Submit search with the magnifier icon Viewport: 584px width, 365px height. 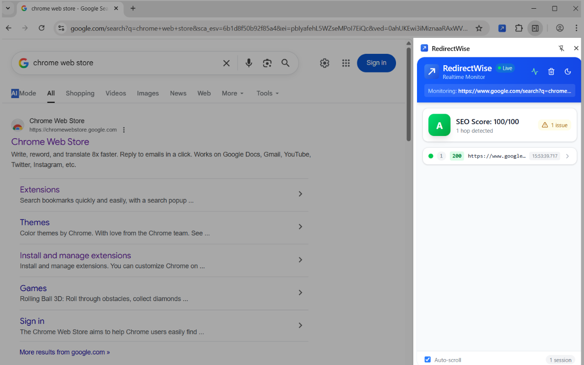(286, 63)
